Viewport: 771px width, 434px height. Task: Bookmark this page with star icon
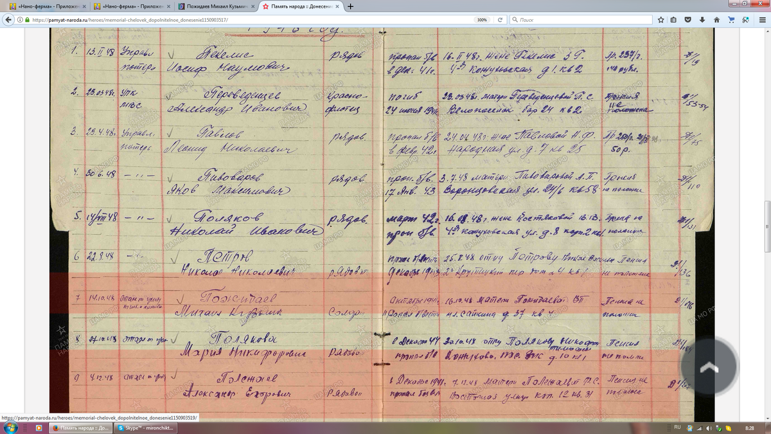pos(661,20)
